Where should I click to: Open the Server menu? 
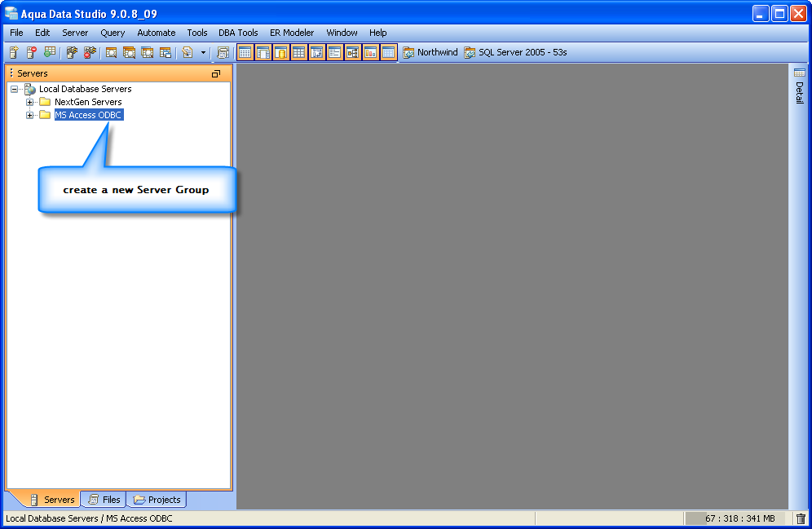point(75,33)
